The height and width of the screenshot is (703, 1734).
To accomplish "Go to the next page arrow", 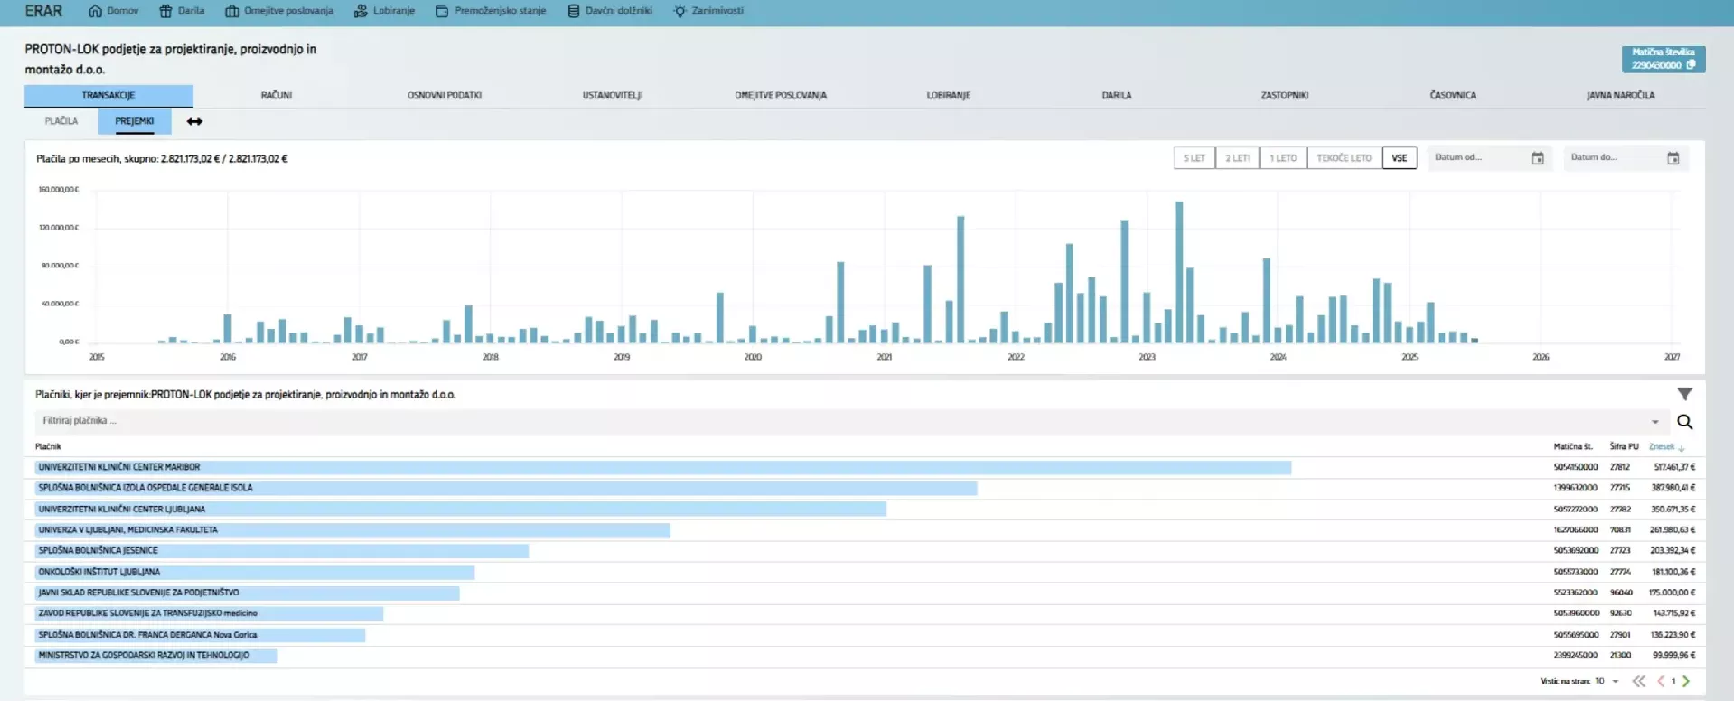I will click(1686, 681).
